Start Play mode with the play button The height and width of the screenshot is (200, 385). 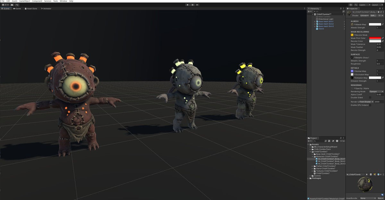pyautogui.click(x=188, y=5)
